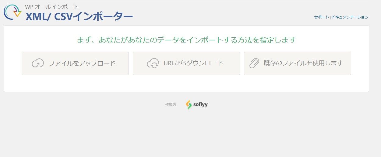The image size is (381, 157).
Task: Click the 作成者 label
Action: tap(171, 104)
